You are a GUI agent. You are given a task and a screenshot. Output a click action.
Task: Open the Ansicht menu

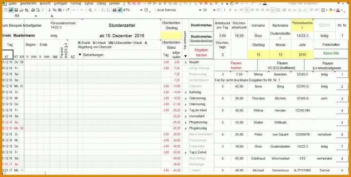(45, 3)
